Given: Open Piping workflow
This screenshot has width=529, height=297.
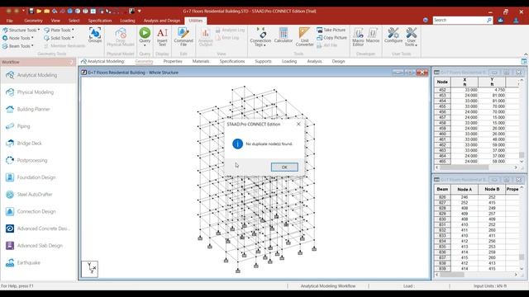Looking at the screenshot, I should (x=38, y=126).
